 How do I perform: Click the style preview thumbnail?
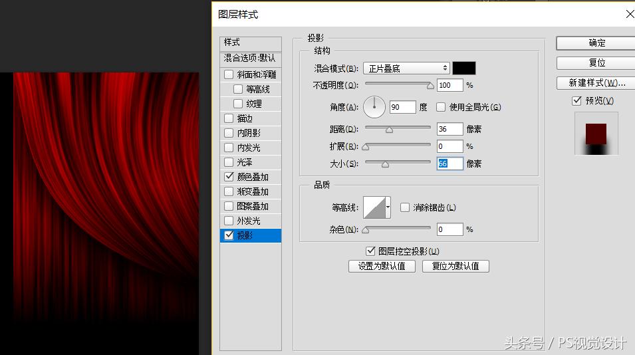pyautogui.click(x=596, y=134)
